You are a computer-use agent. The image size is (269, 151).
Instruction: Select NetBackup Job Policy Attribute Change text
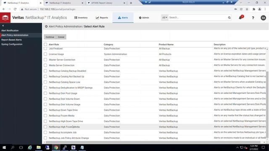[69, 138]
